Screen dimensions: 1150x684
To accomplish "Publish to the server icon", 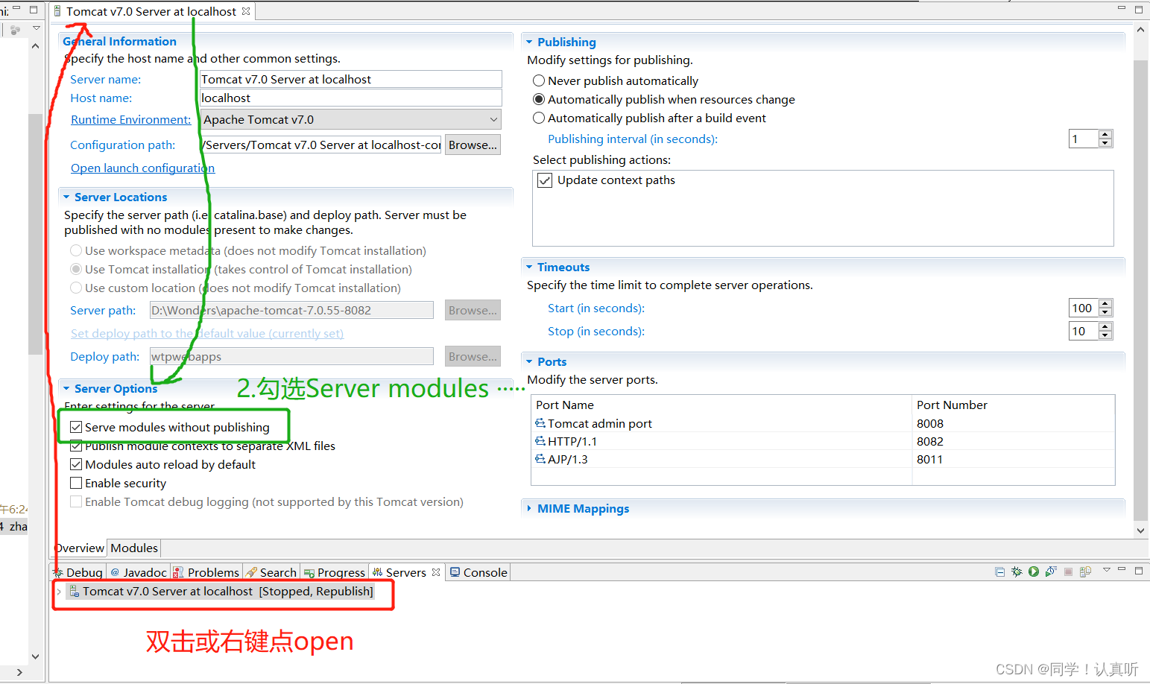I will tap(1085, 572).
